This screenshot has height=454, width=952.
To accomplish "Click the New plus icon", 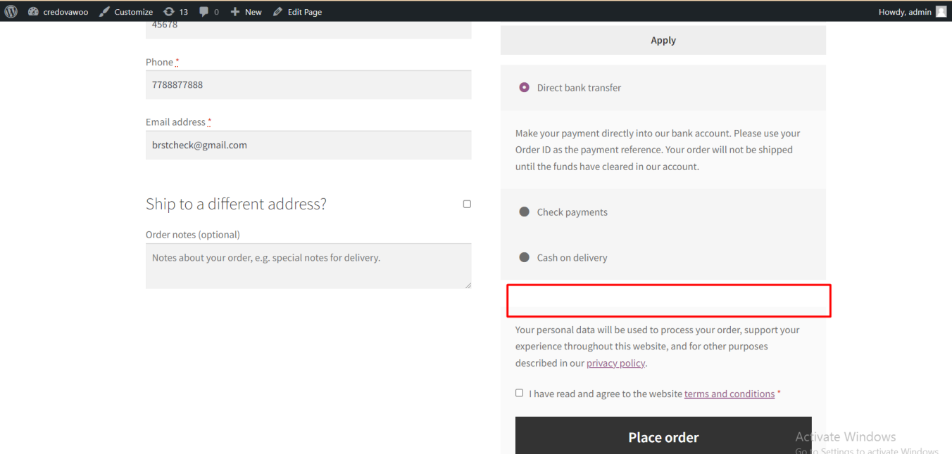I will [234, 11].
